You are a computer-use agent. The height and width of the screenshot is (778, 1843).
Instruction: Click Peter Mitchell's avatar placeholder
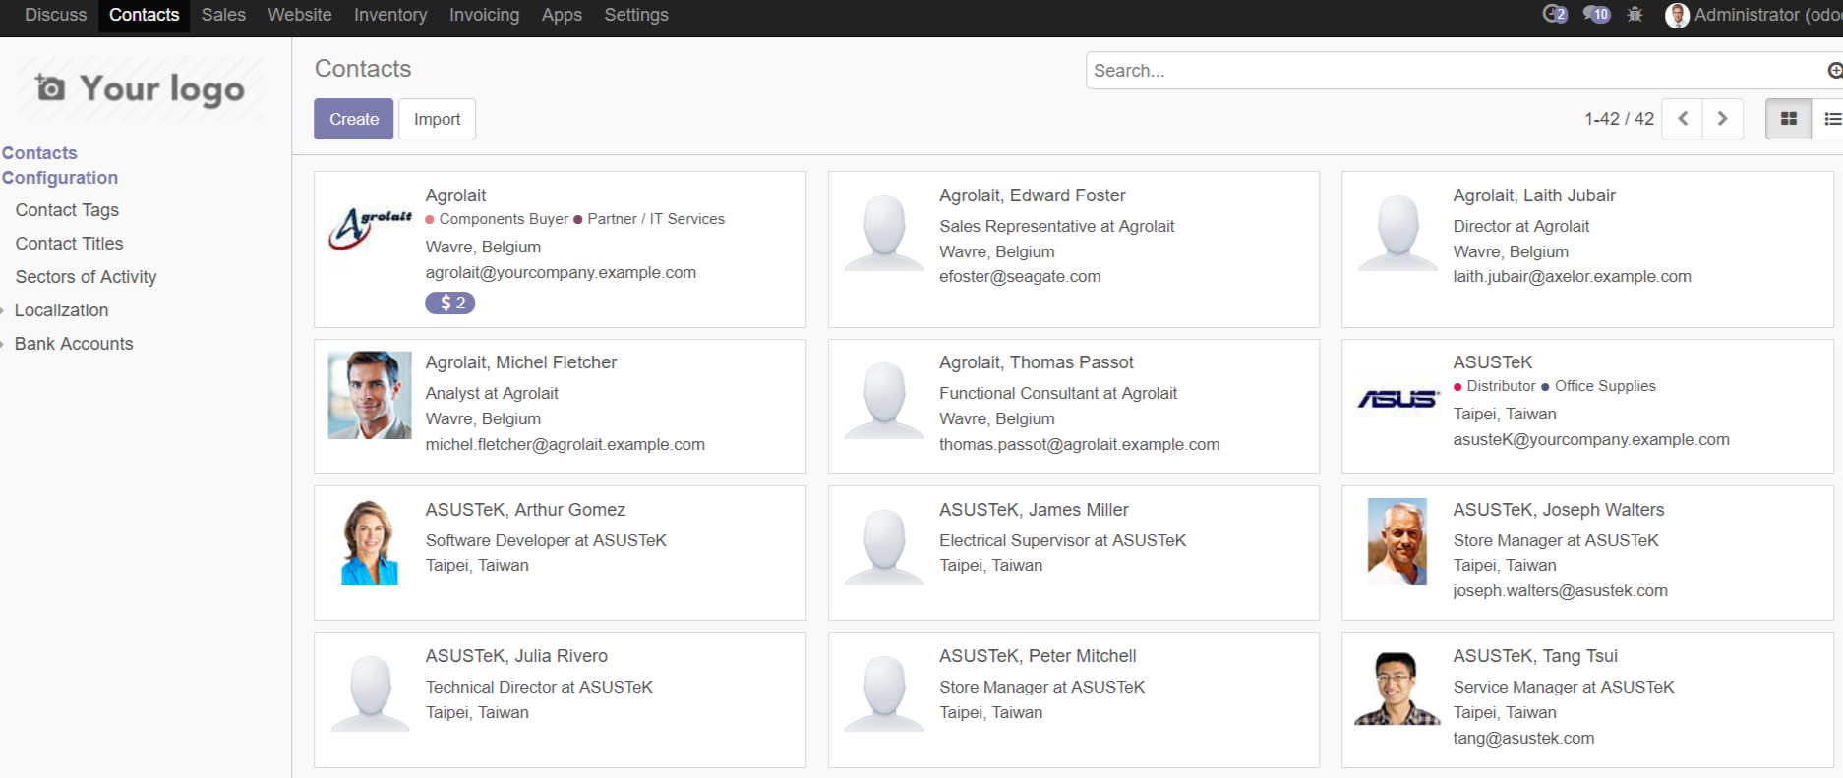[884, 694]
